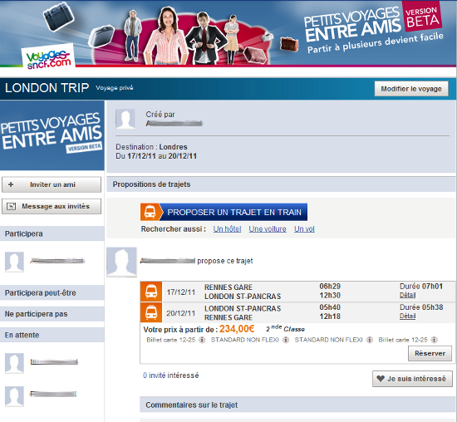Click heart icon on Je suis intéressé
Screen dimensions: 457x422
click(x=381, y=379)
